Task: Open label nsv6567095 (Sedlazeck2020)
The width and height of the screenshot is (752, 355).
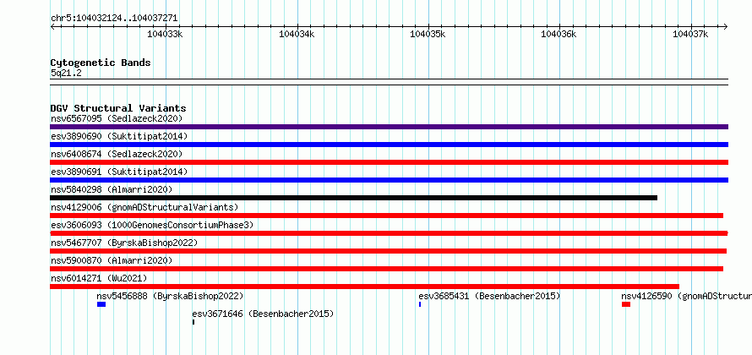Action: 117,118
